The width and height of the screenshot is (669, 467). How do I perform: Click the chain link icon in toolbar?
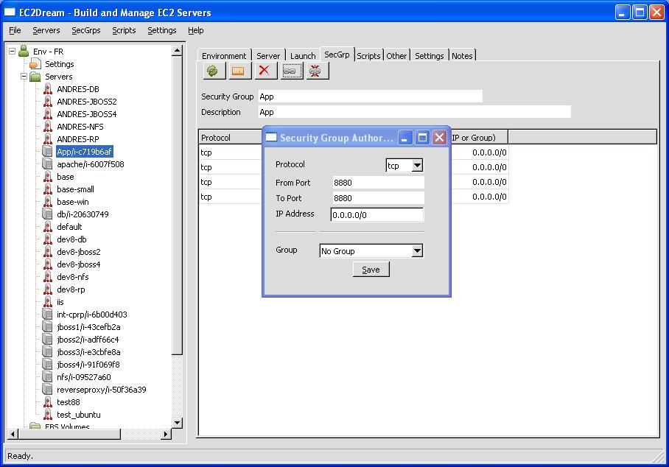point(290,71)
